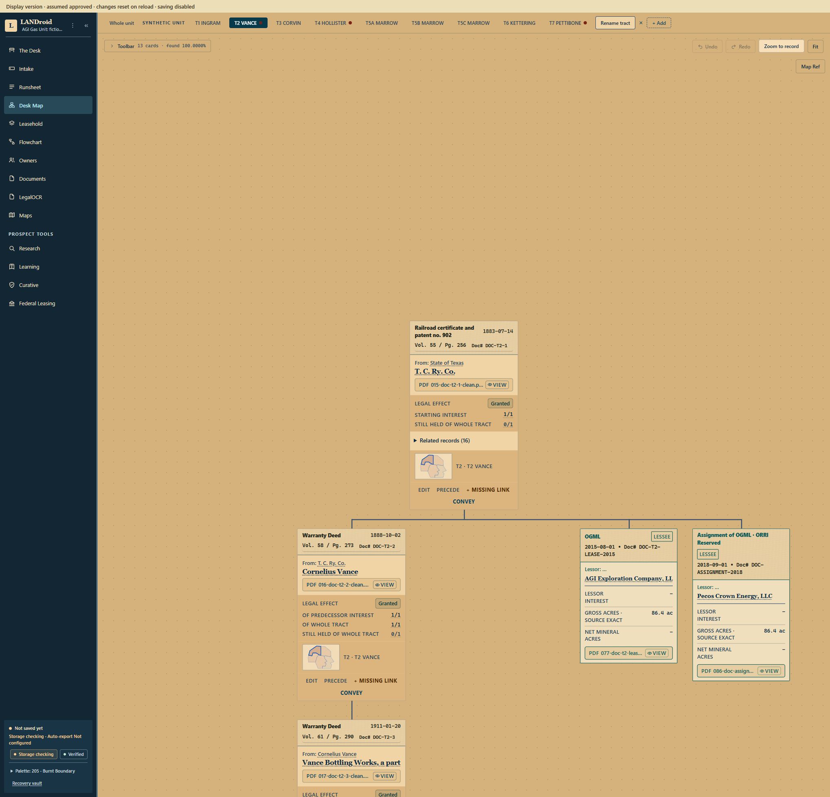Viewport: 830px width, 797px height.
Task: Open Map Ref panel
Action: coord(810,66)
